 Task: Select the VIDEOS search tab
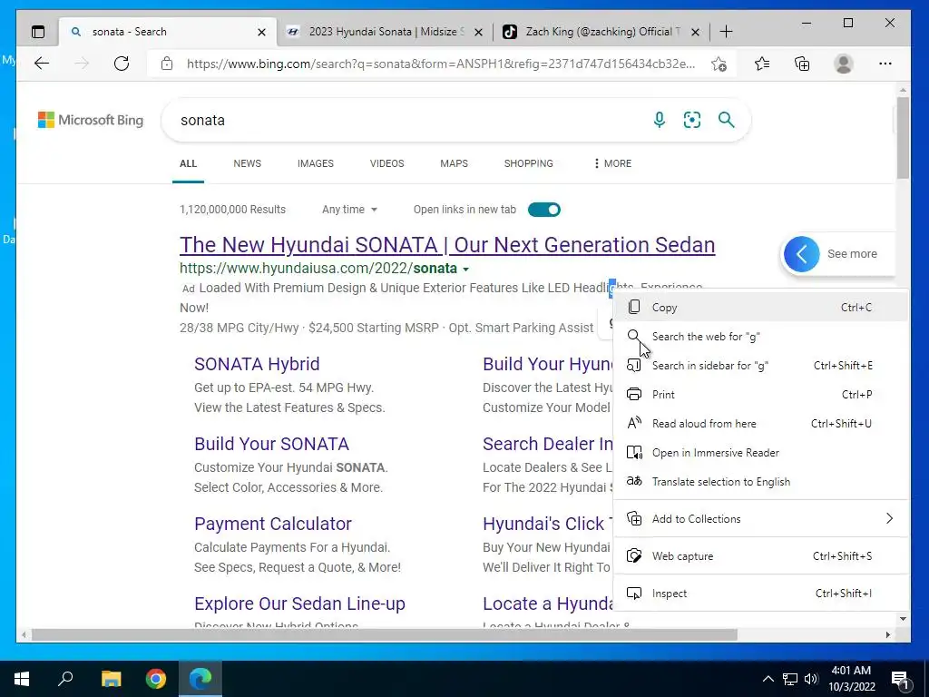(x=386, y=163)
